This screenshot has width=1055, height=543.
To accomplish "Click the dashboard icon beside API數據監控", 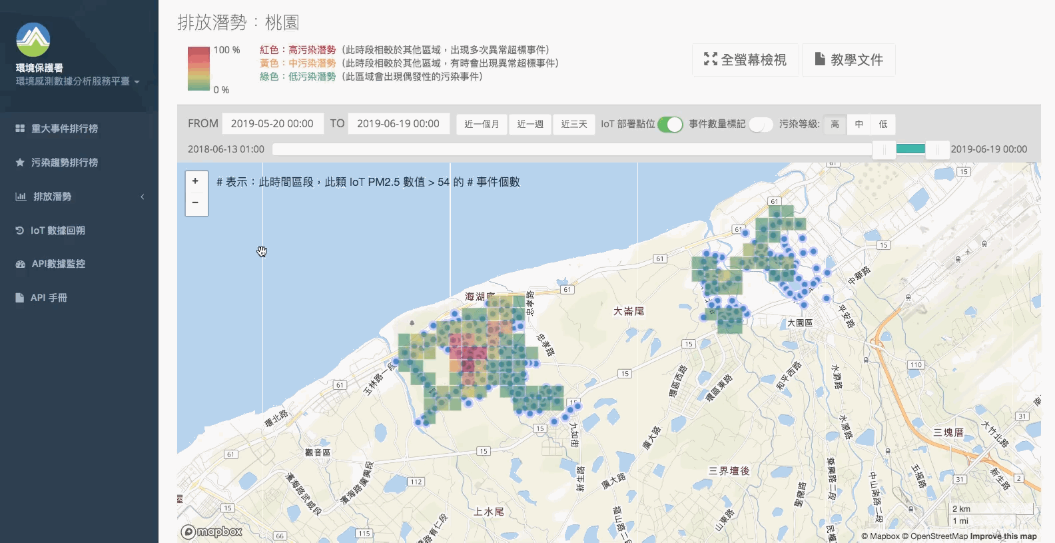I will (20, 264).
